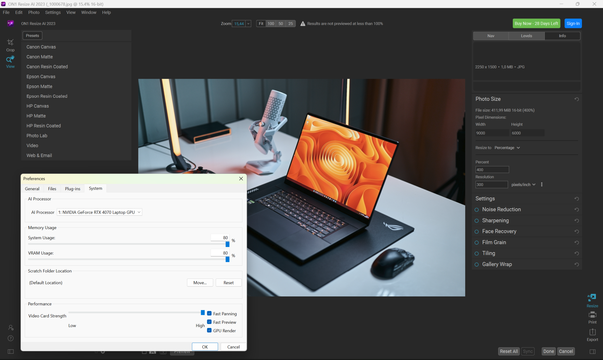Uncheck the GPU Render option

click(x=209, y=330)
